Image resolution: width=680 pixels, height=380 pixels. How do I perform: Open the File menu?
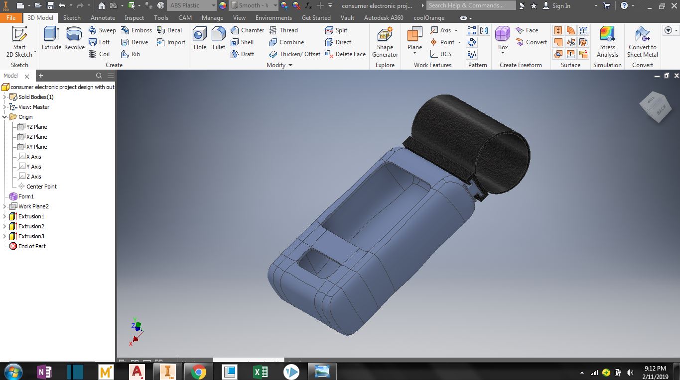click(x=11, y=17)
